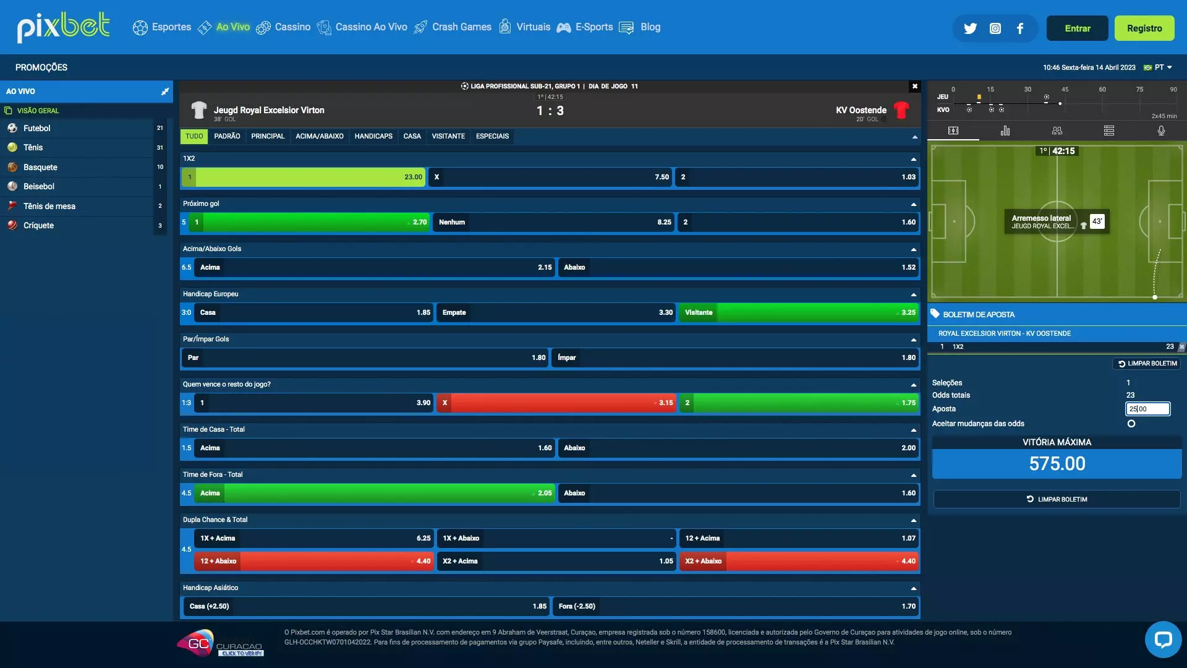Collapse Quem vence o resto do jogo
The image size is (1187, 668).
[913, 385]
